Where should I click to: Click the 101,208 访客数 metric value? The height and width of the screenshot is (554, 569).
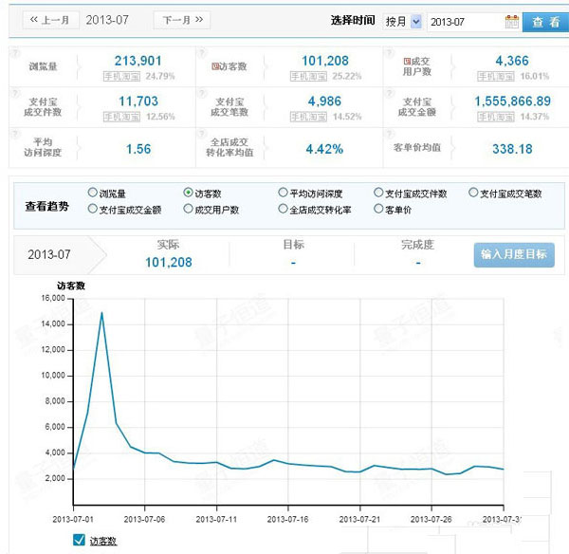tap(325, 61)
